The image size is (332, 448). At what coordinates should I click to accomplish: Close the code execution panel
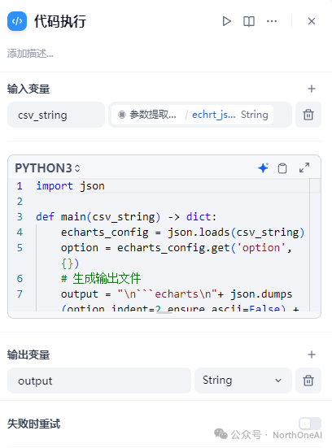[x=312, y=21]
